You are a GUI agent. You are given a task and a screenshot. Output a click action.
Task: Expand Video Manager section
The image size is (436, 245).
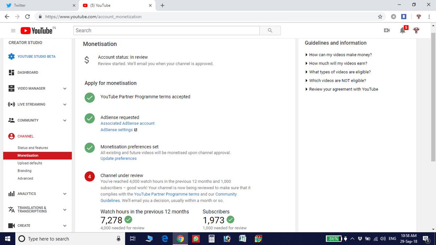[65, 89]
